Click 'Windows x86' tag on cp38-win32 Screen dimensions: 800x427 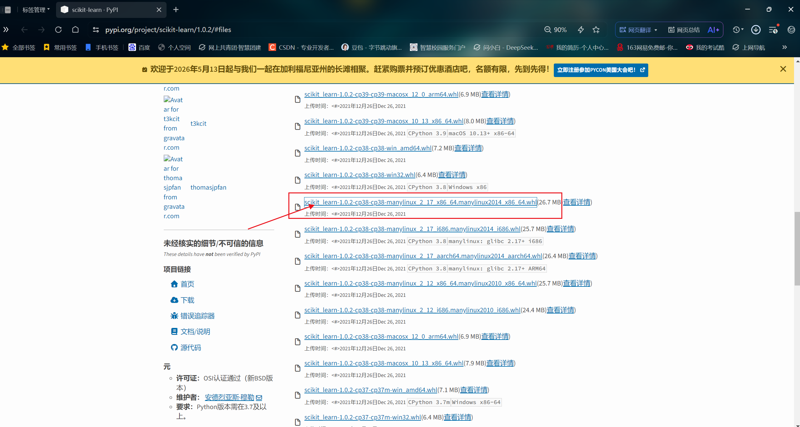tap(468, 187)
